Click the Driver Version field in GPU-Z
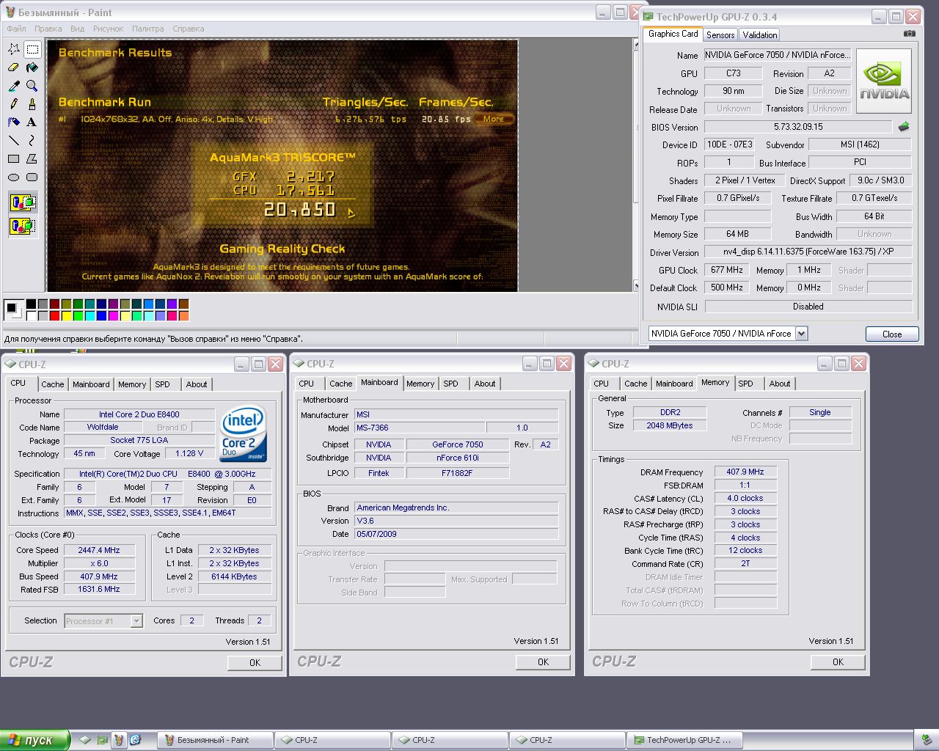Image resolution: width=939 pixels, height=751 pixels. [x=808, y=252]
